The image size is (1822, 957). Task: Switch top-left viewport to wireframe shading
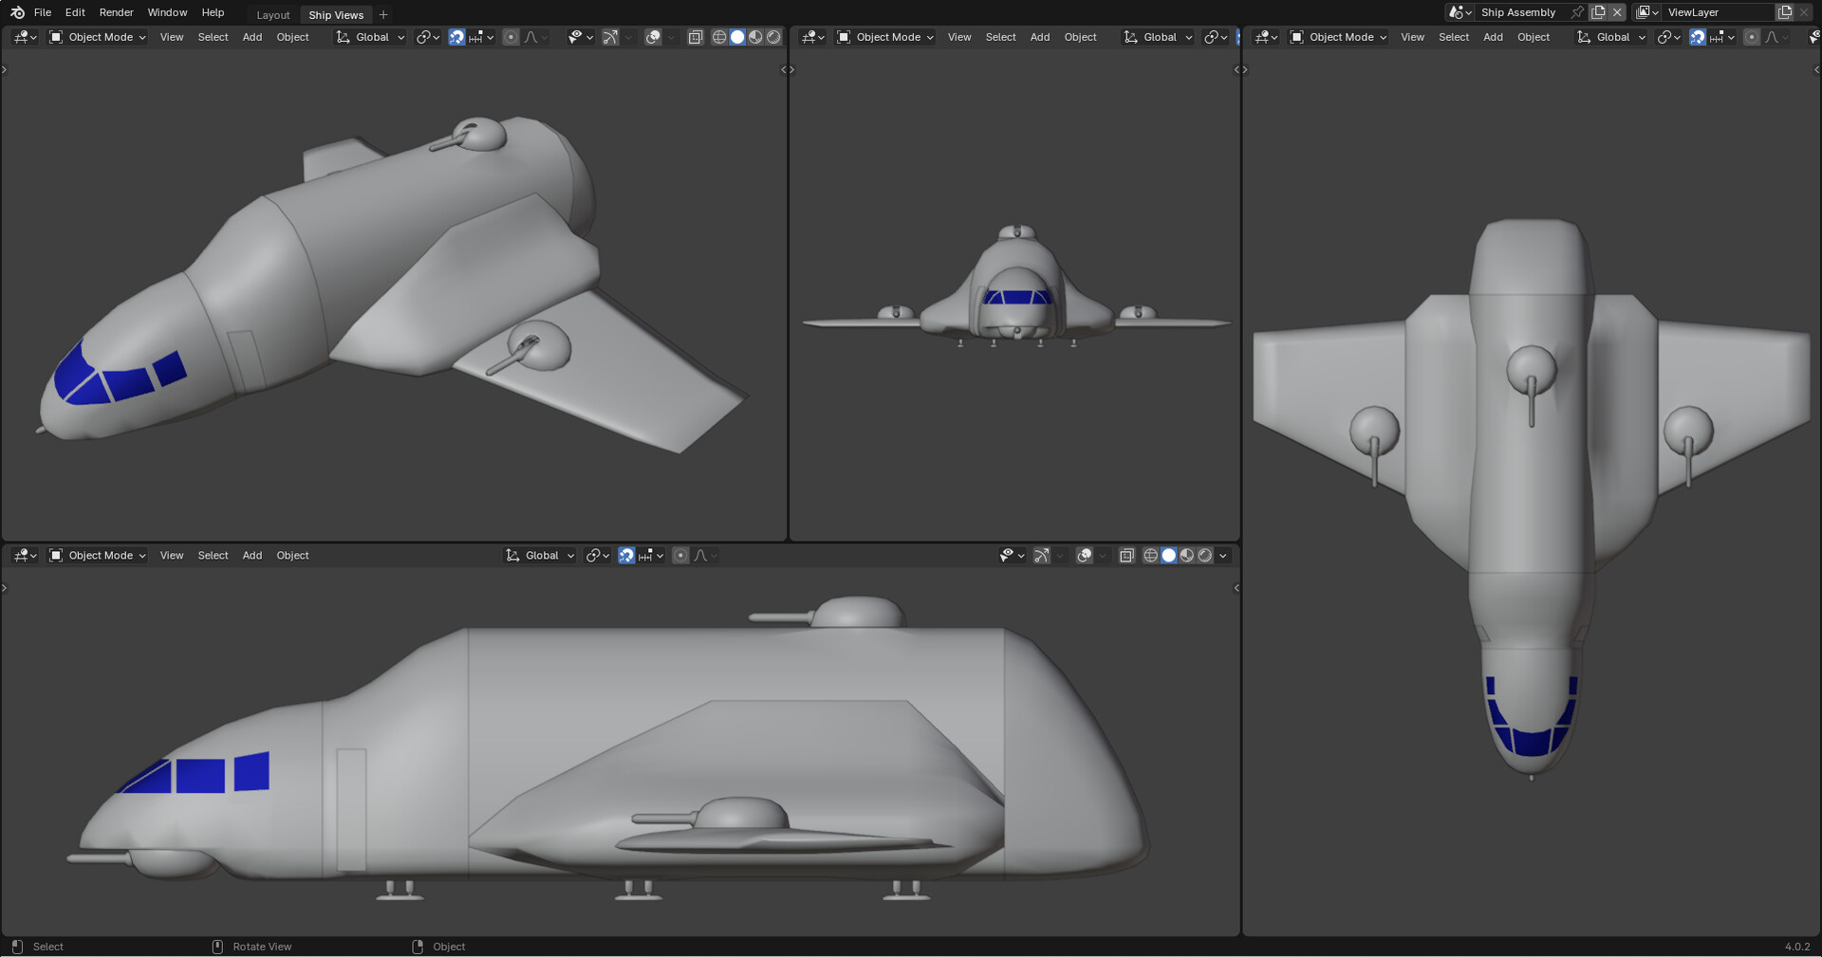pyautogui.click(x=719, y=37)
